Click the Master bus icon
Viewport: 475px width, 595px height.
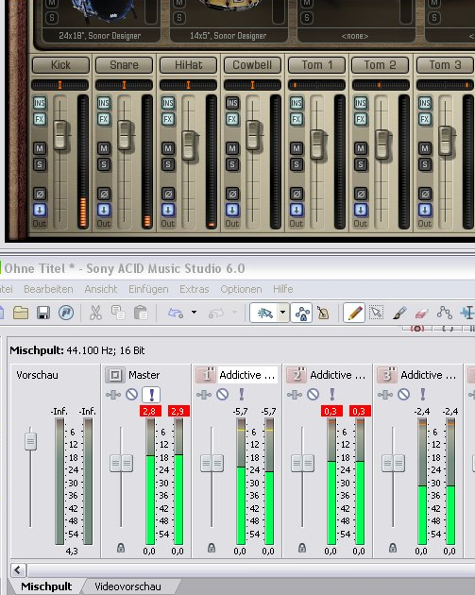click(115, 375)
